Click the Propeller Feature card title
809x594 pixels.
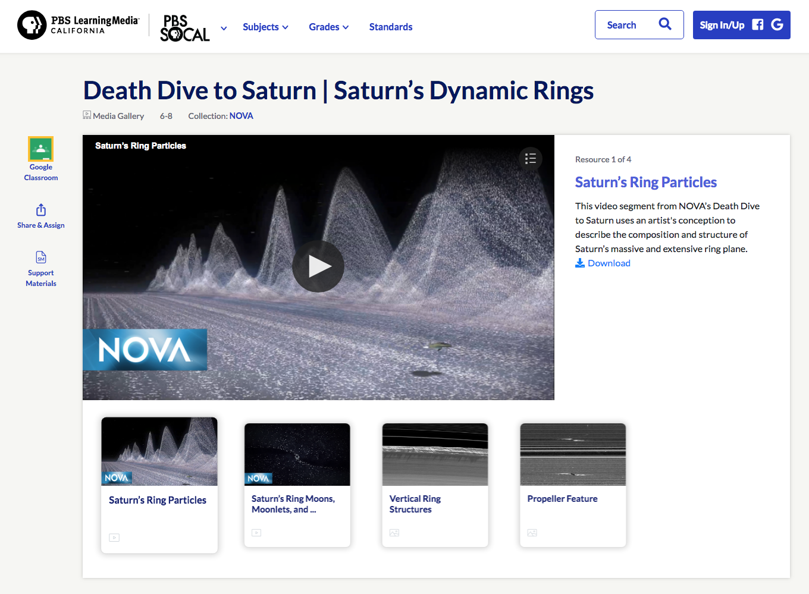562,499
